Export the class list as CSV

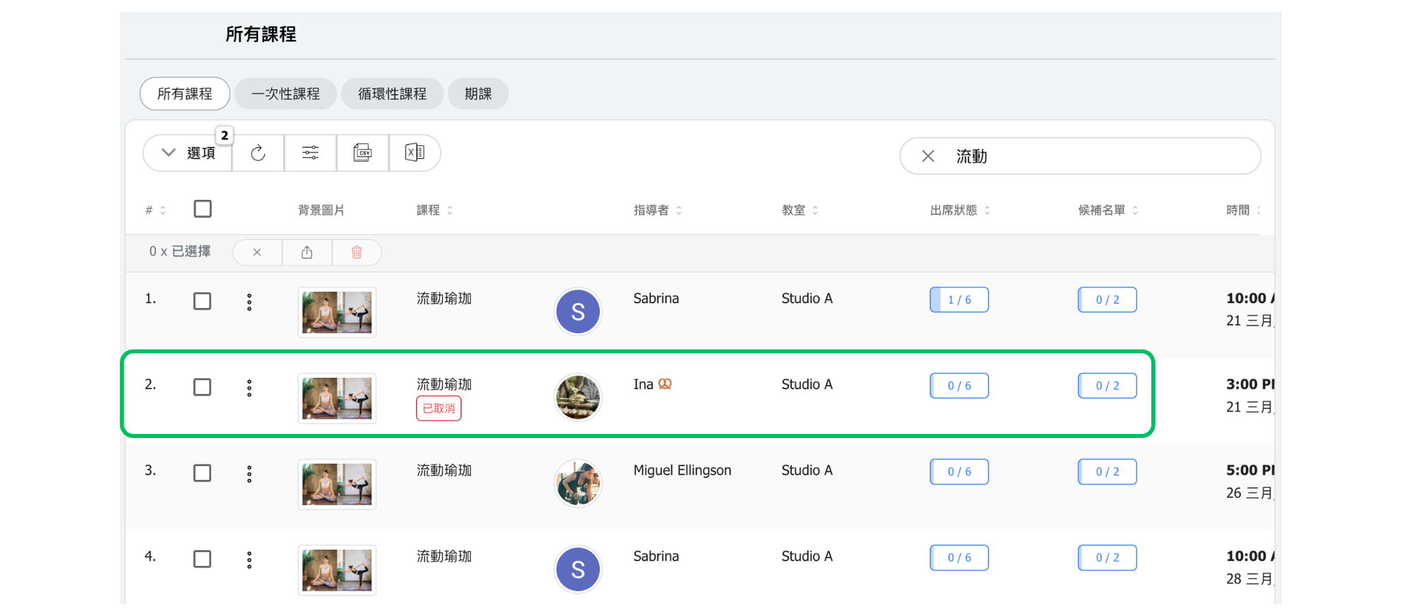pos(363,153)
